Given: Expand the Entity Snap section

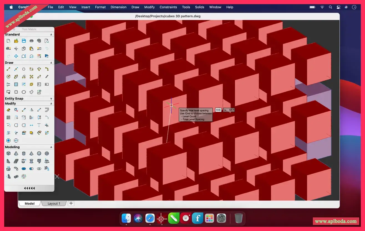Looking at the screenshot, I should tap(51, 99).
